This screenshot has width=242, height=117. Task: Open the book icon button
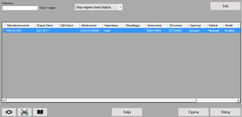tap(40, 112)
